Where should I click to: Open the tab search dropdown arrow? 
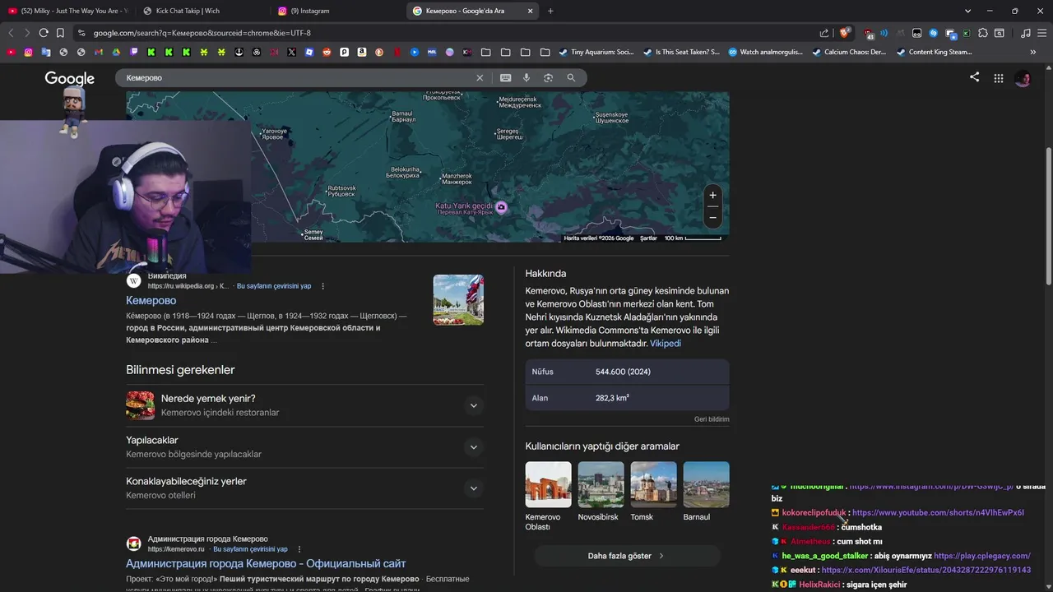pos(967,11)
